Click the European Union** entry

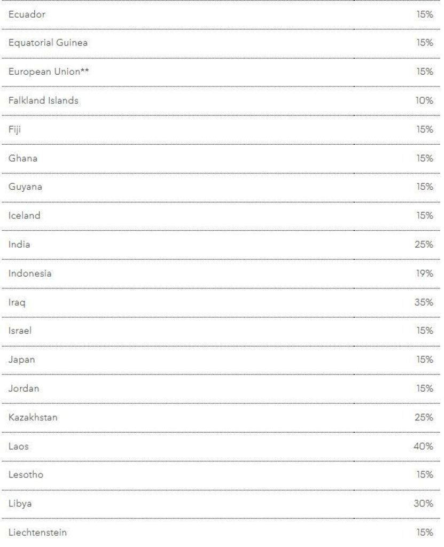(49, 72)
